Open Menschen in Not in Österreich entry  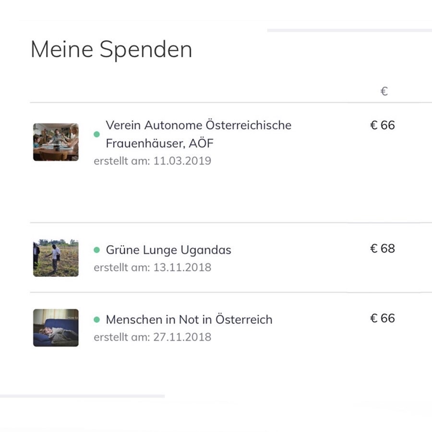pyautogui.click(x=189, y=320)
